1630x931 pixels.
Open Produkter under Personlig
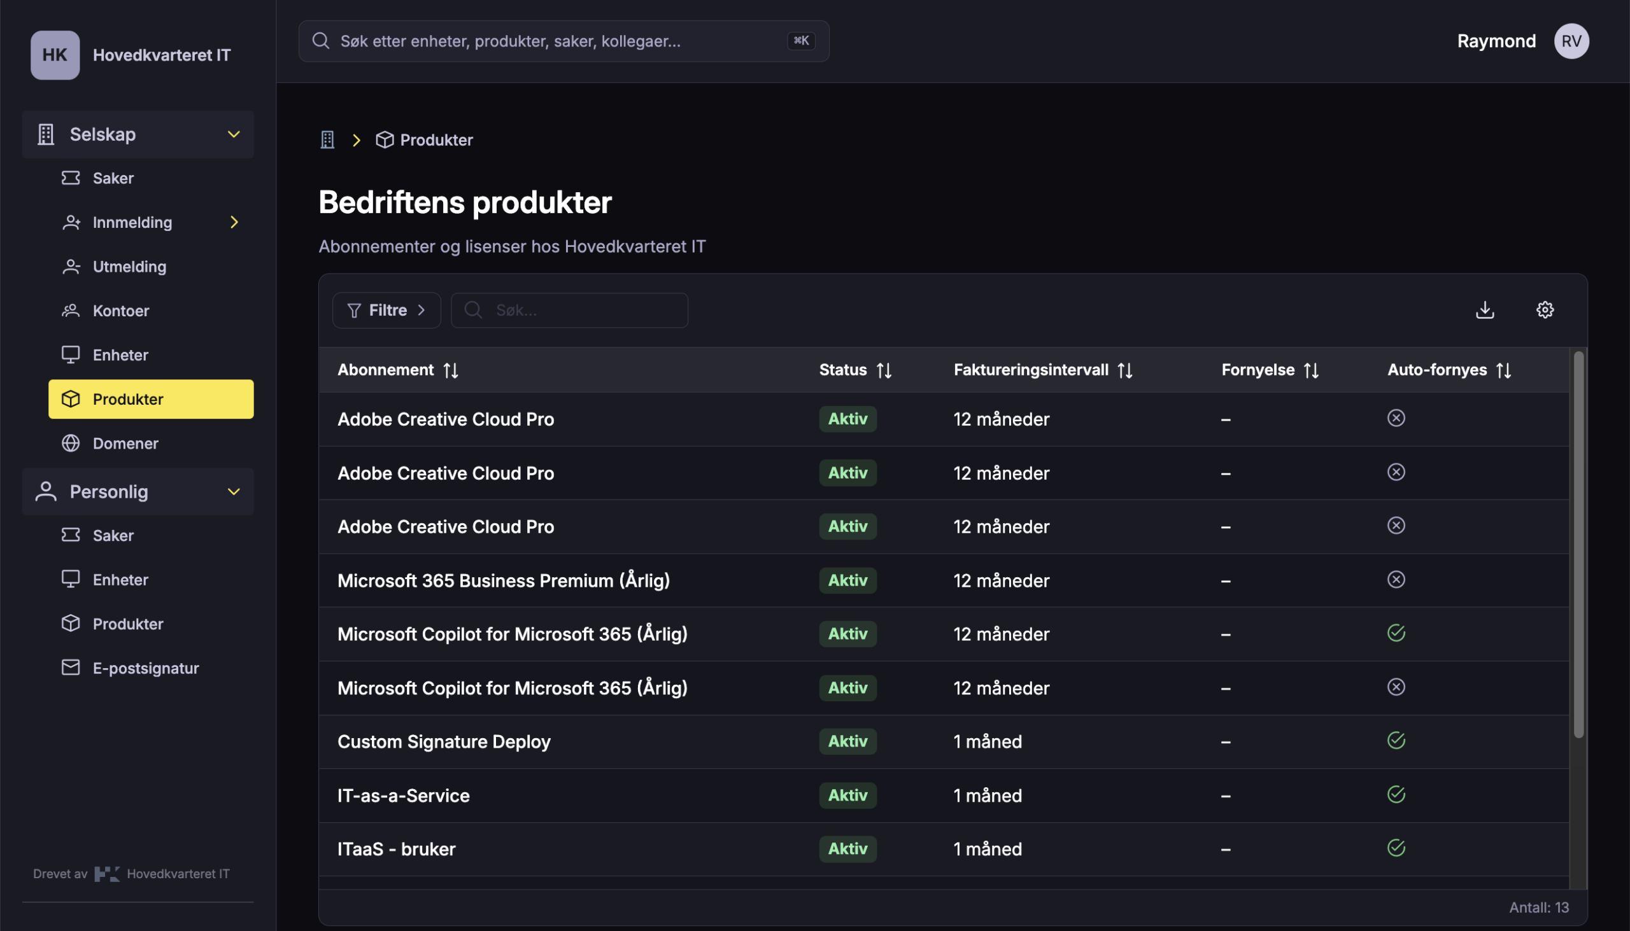tap(151, 624)
